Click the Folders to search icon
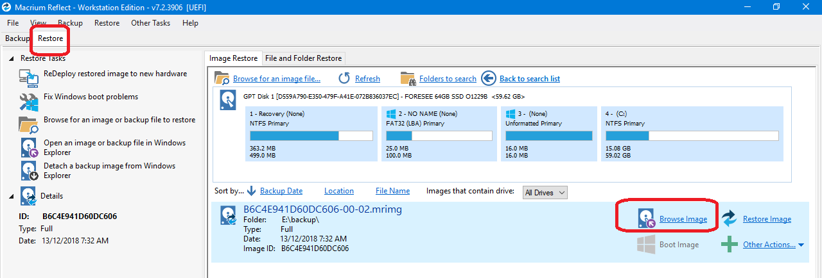Image resolution: width=822 pixels, height=278 pixels. point(408,78)
